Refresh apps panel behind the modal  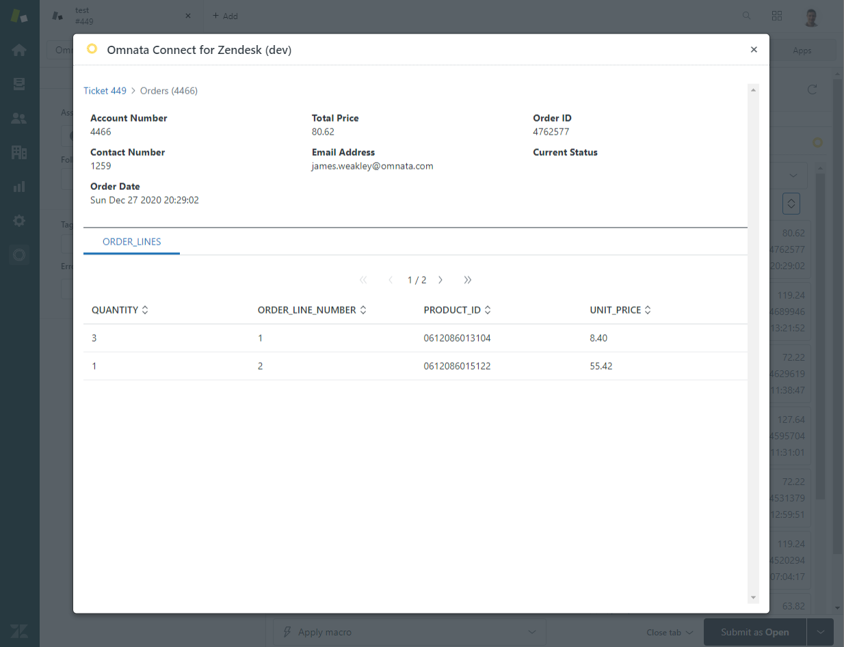(x=813, y=90)
